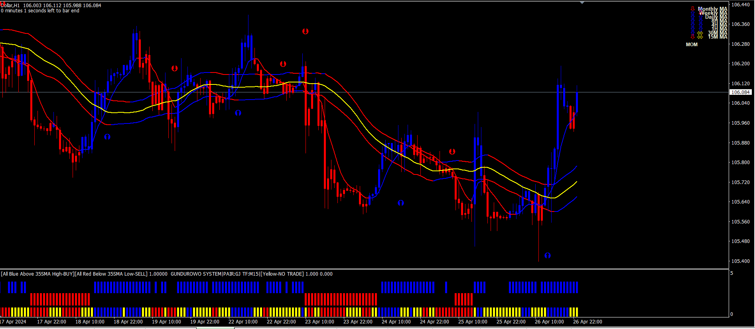Click the red down arrow beside Monthly MA
Image resolution: width=755 pixels, height=329 pixels.
[x=693, y=9]
